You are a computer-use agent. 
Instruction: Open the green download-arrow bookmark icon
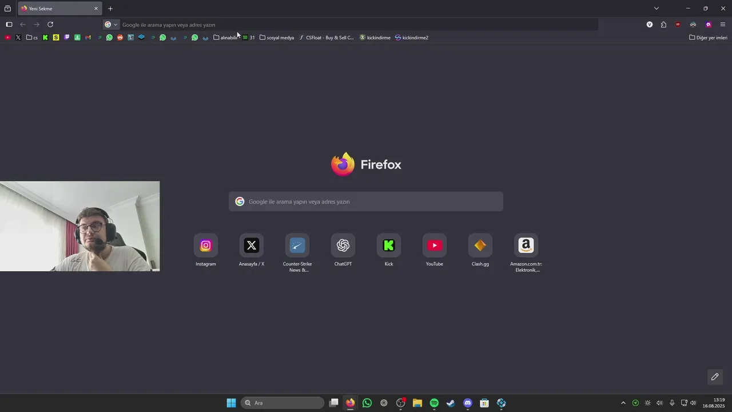[x=77, y=38]
